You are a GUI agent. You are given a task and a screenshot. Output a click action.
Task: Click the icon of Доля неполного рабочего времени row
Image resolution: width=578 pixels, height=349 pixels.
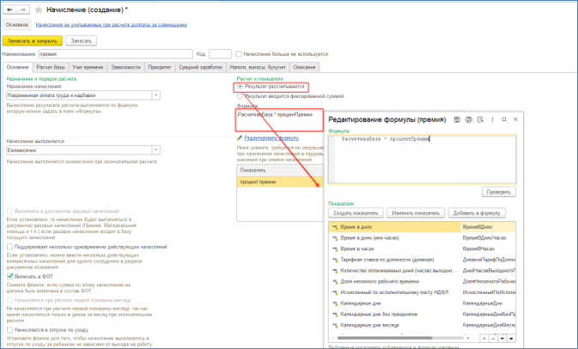point(335,282)
